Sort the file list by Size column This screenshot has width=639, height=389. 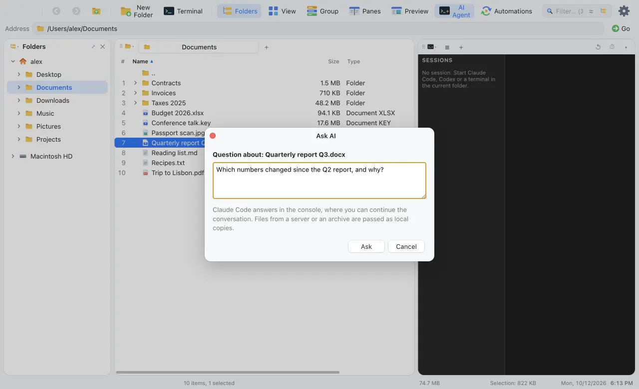point(333,61)
